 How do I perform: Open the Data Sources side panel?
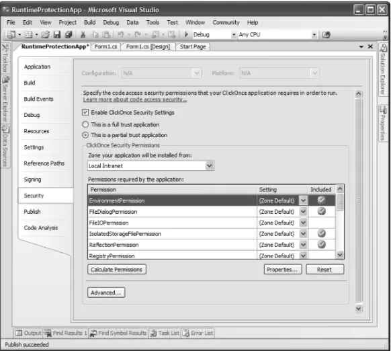click(5, 147)
